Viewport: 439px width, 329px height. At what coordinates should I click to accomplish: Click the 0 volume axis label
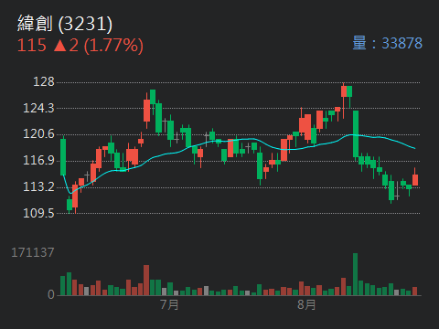tap(51, 294)
